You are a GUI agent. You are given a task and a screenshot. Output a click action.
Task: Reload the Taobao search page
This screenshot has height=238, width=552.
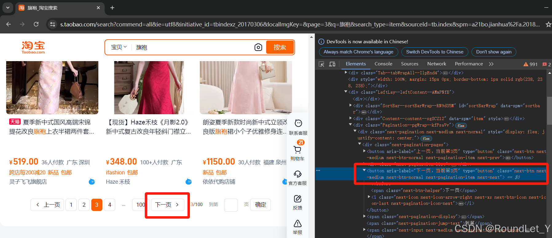click(36, 24)
